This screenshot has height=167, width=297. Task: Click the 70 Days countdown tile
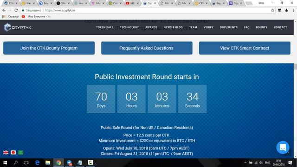(x=101, y=99)
